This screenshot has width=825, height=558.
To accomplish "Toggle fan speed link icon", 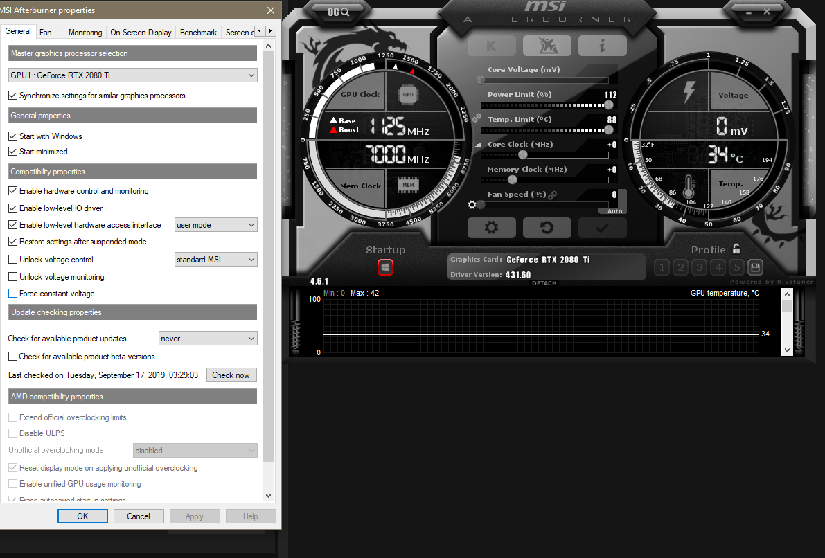I will [x=553, y=195].
